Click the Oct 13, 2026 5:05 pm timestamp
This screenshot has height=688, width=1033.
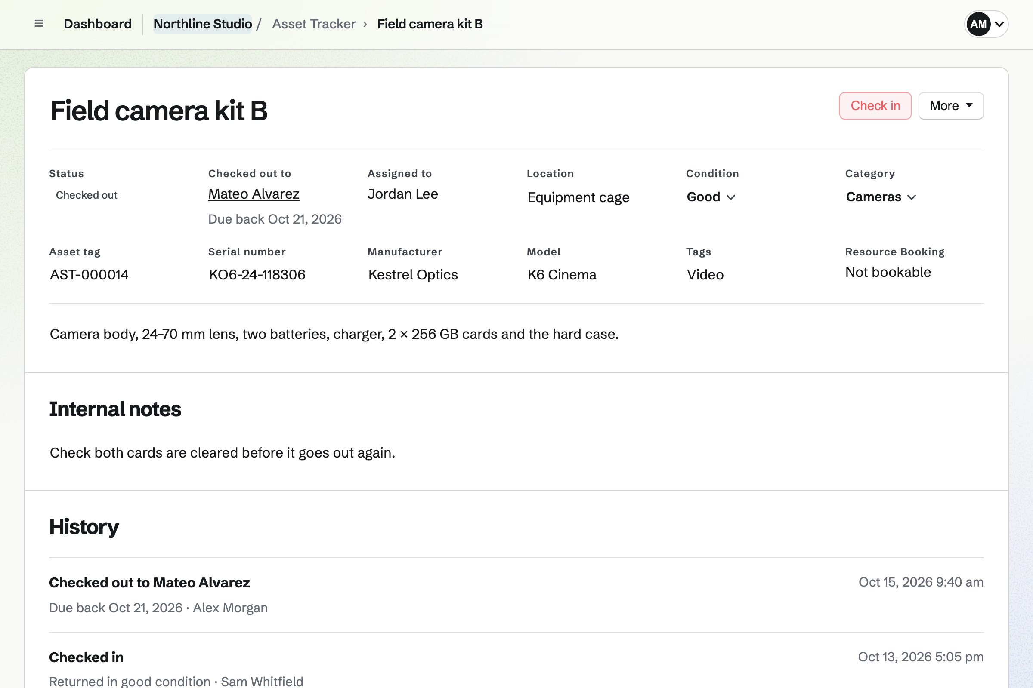[921, 657]
